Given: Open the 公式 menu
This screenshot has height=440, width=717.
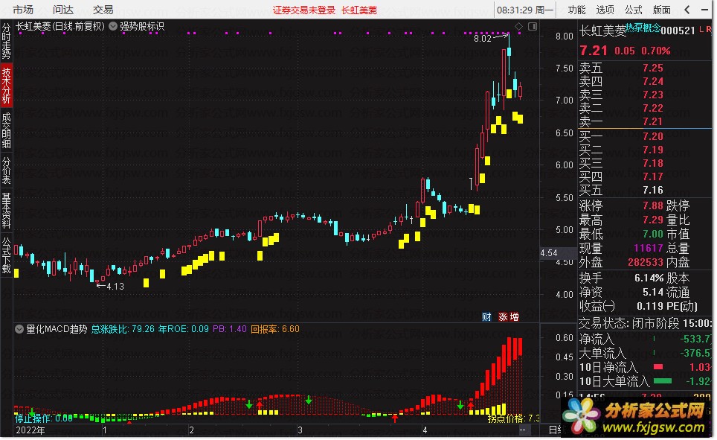Looking at the screenshot, I should pyautogui.click(x=633, y=10).
